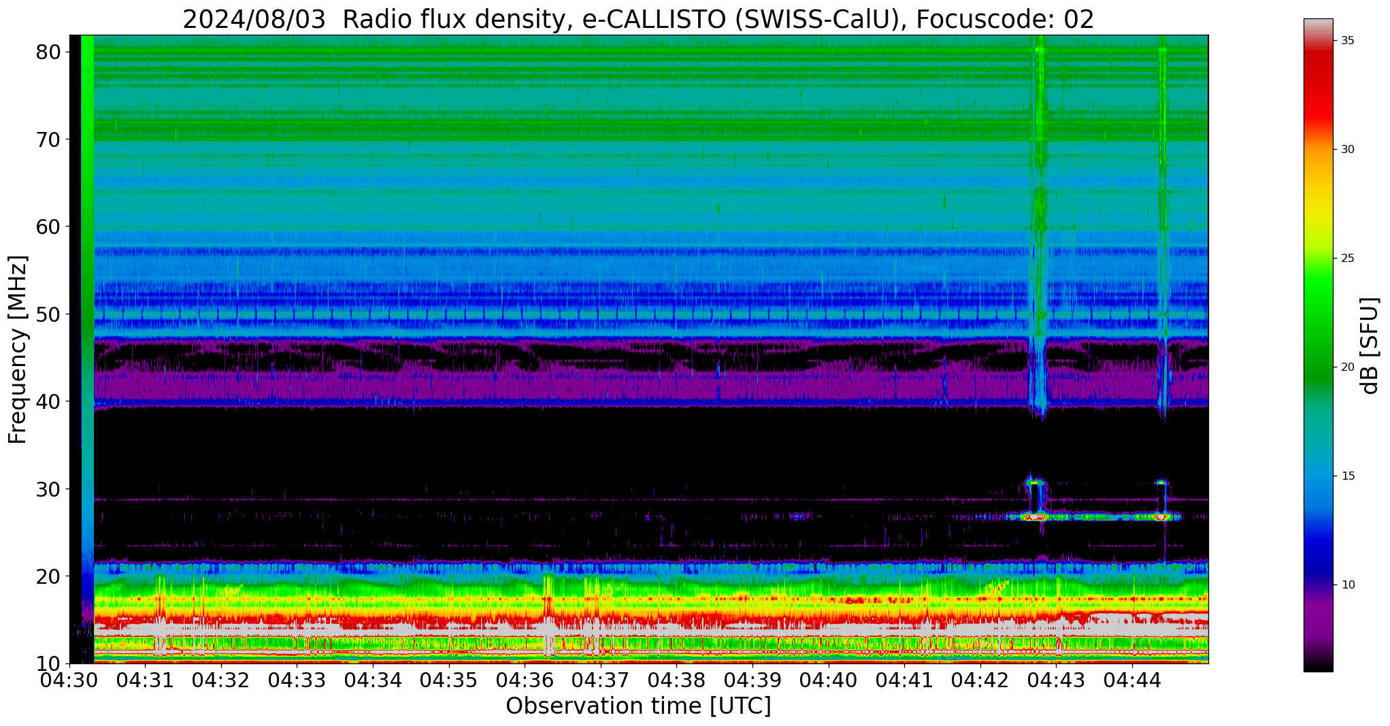Click the red region of the colorbar
This screenshot has width=1390, height=726.
1318,88
